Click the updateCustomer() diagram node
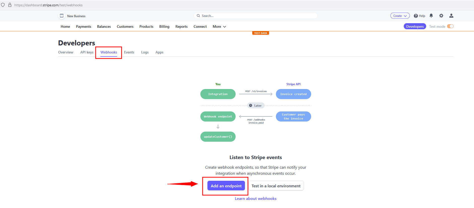The image size is (474, 208). click(218, 137)
